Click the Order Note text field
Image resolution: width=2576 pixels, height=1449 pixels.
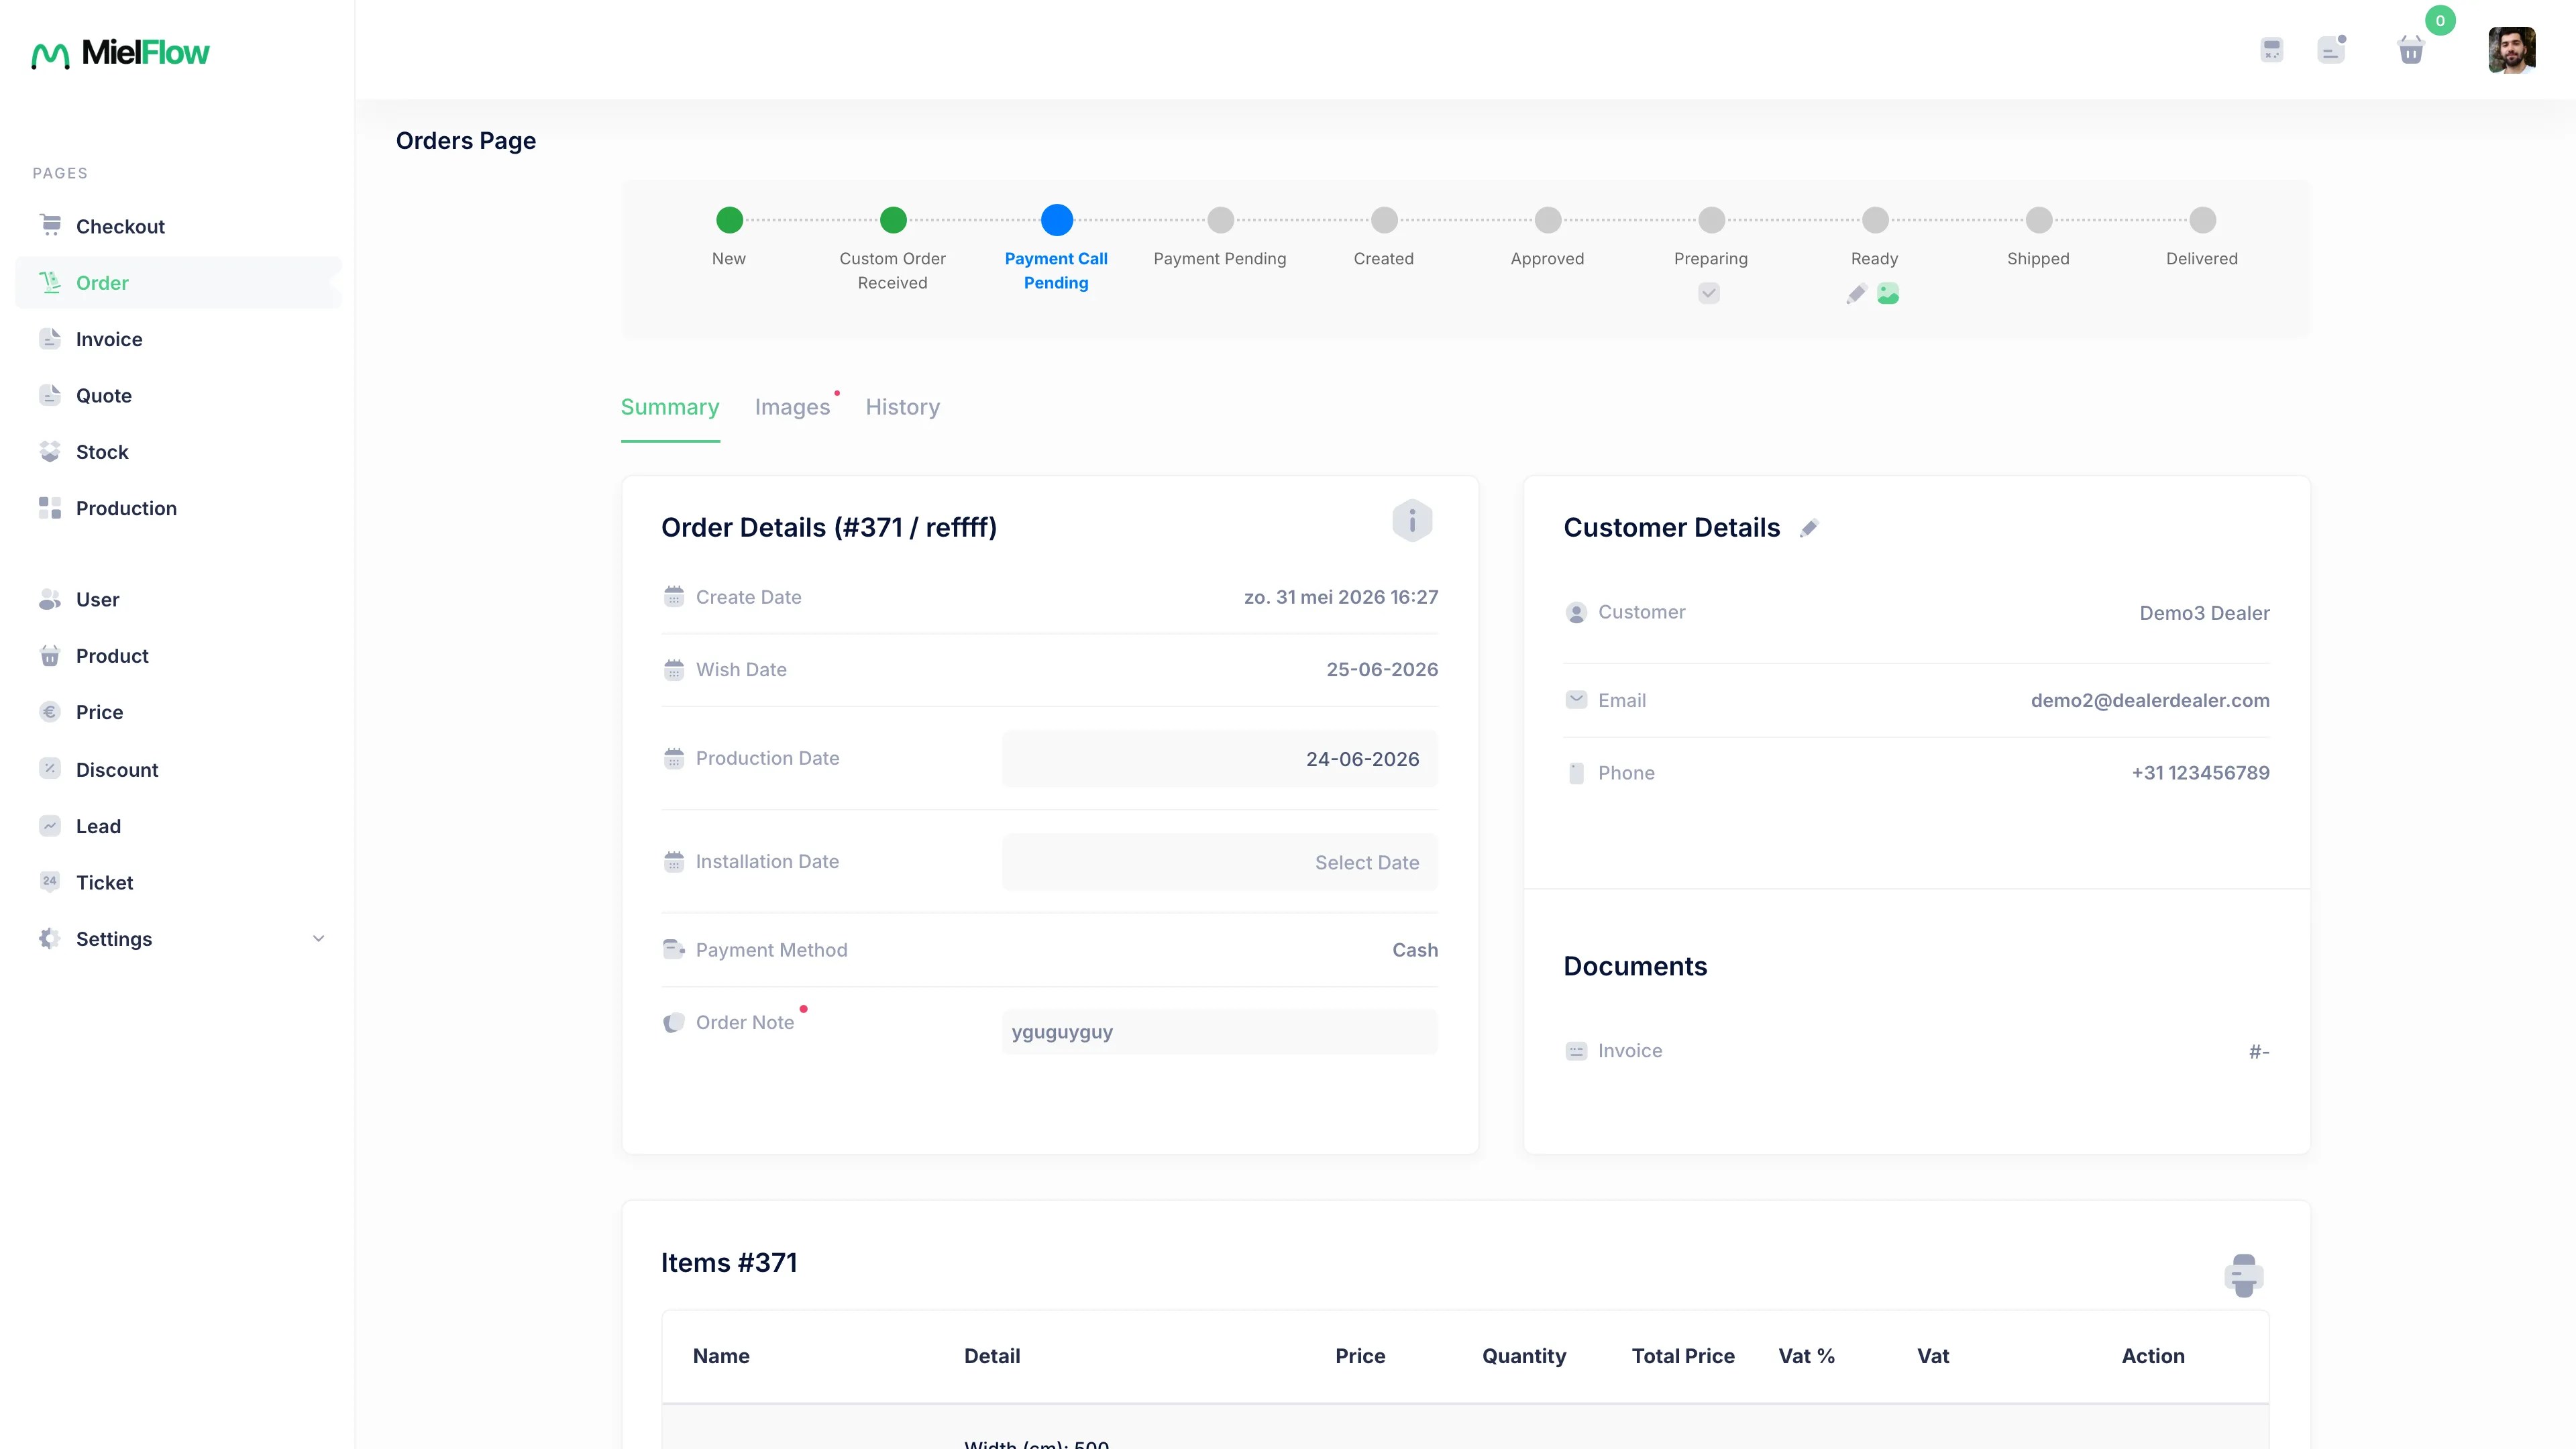coord(1220,1032)
